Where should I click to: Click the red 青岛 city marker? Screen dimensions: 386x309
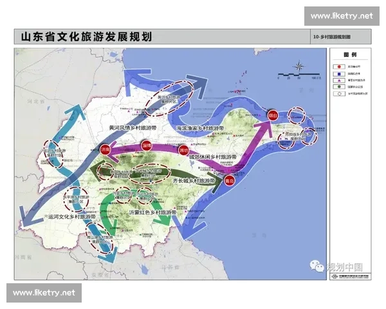[228, 182]
